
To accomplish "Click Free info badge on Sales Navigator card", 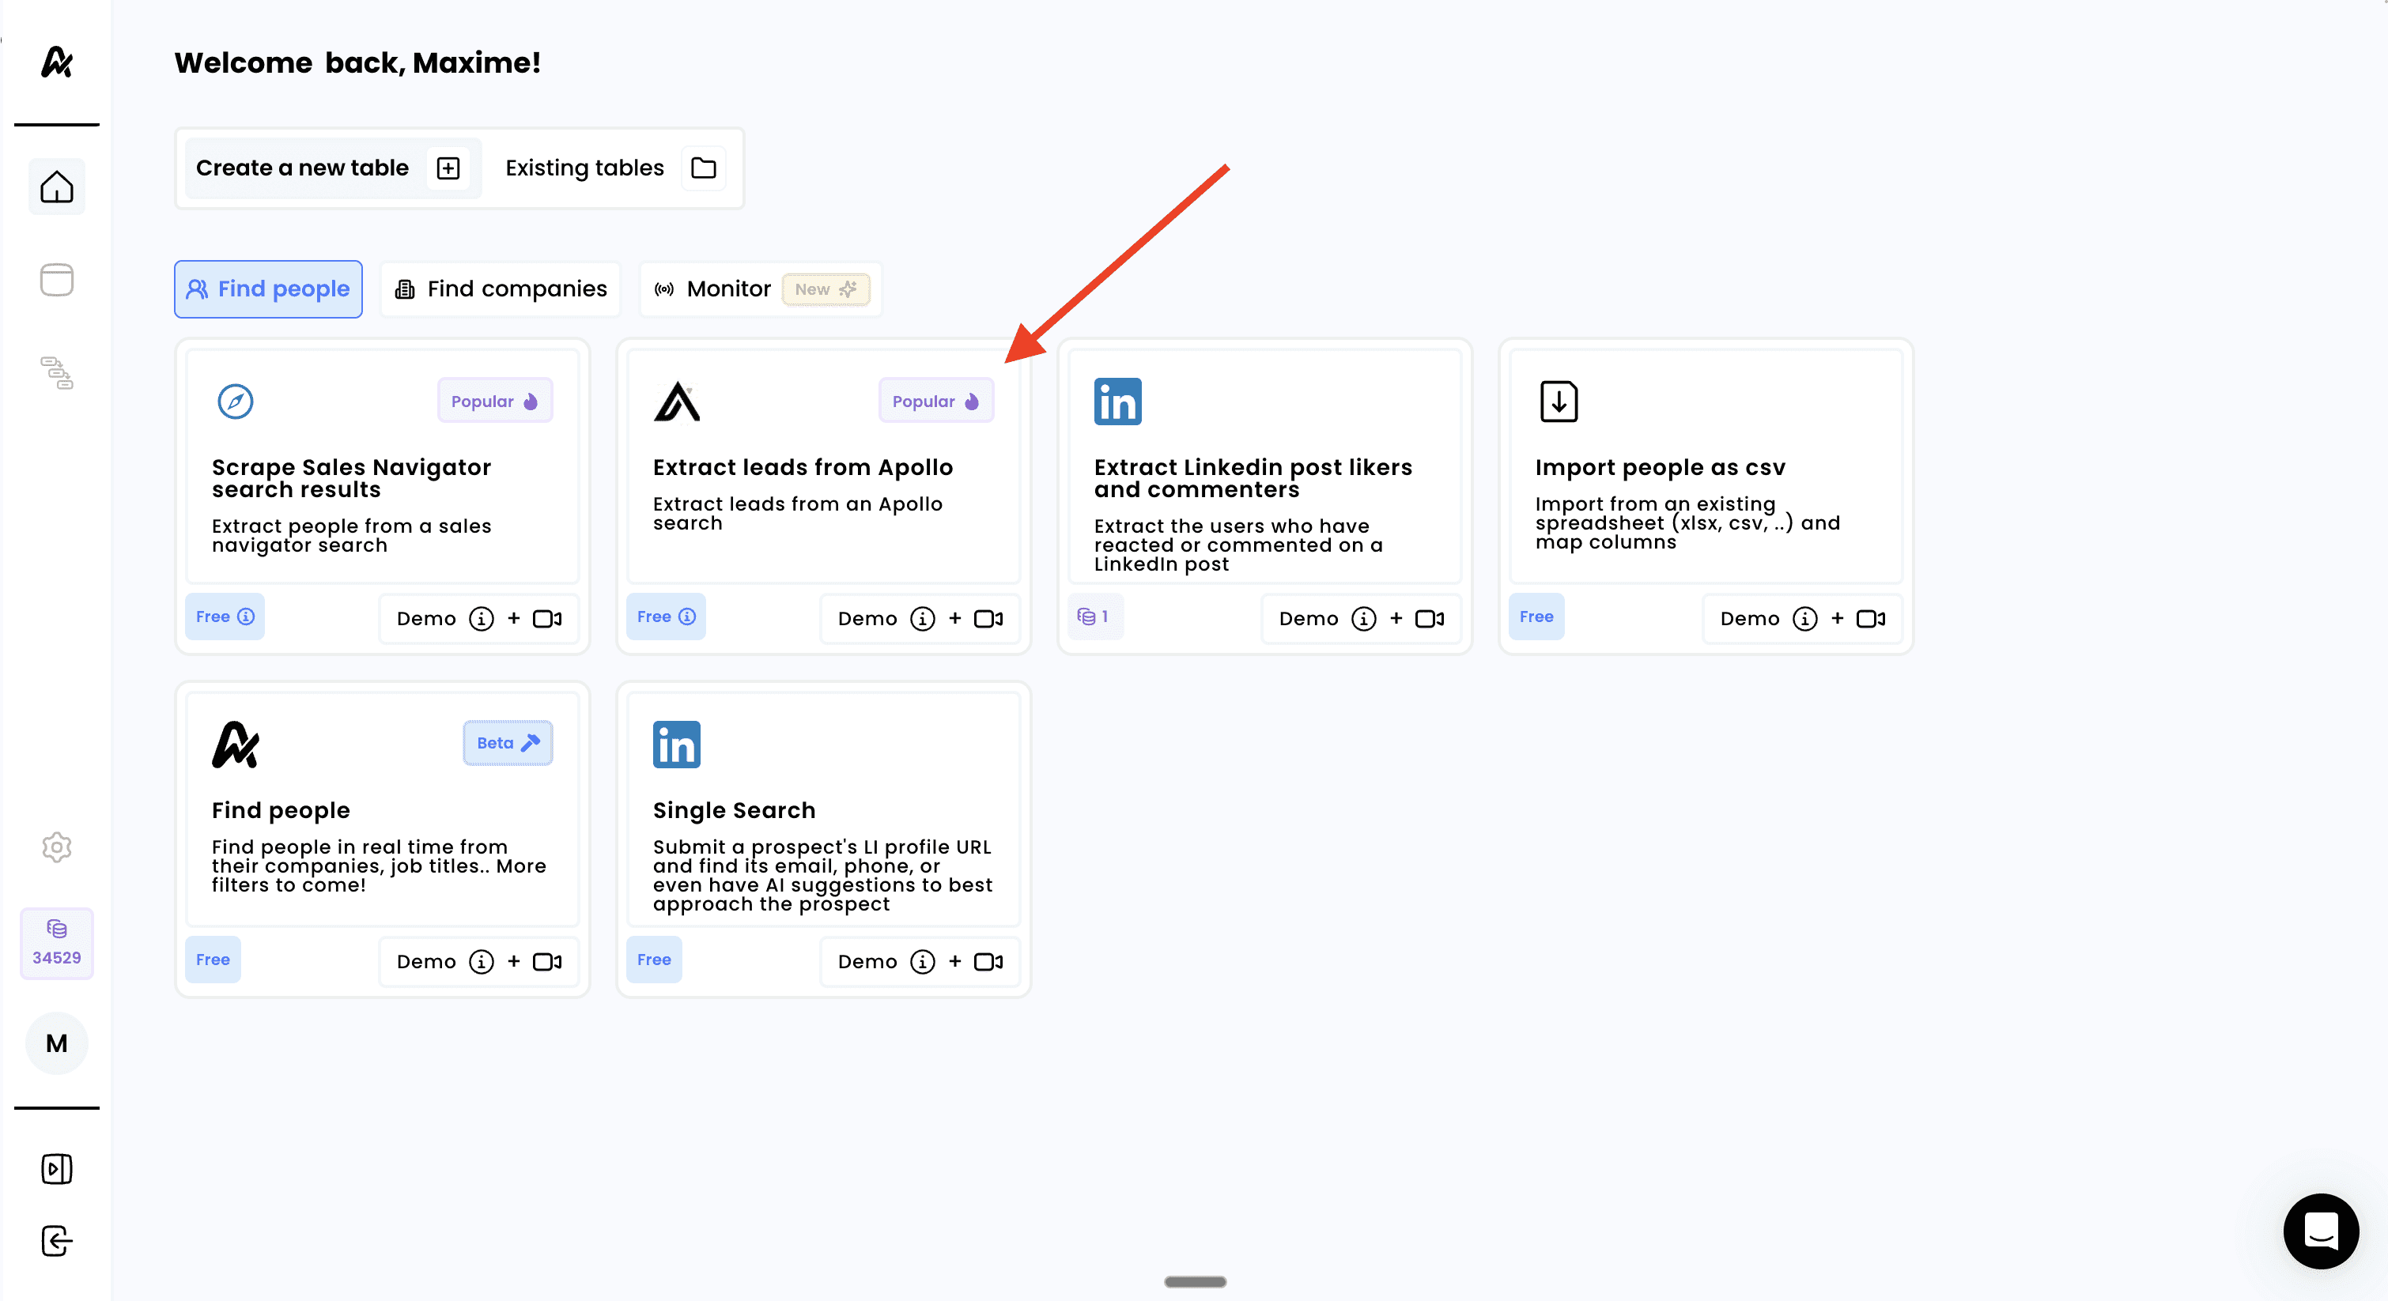I will click(225, 617).
